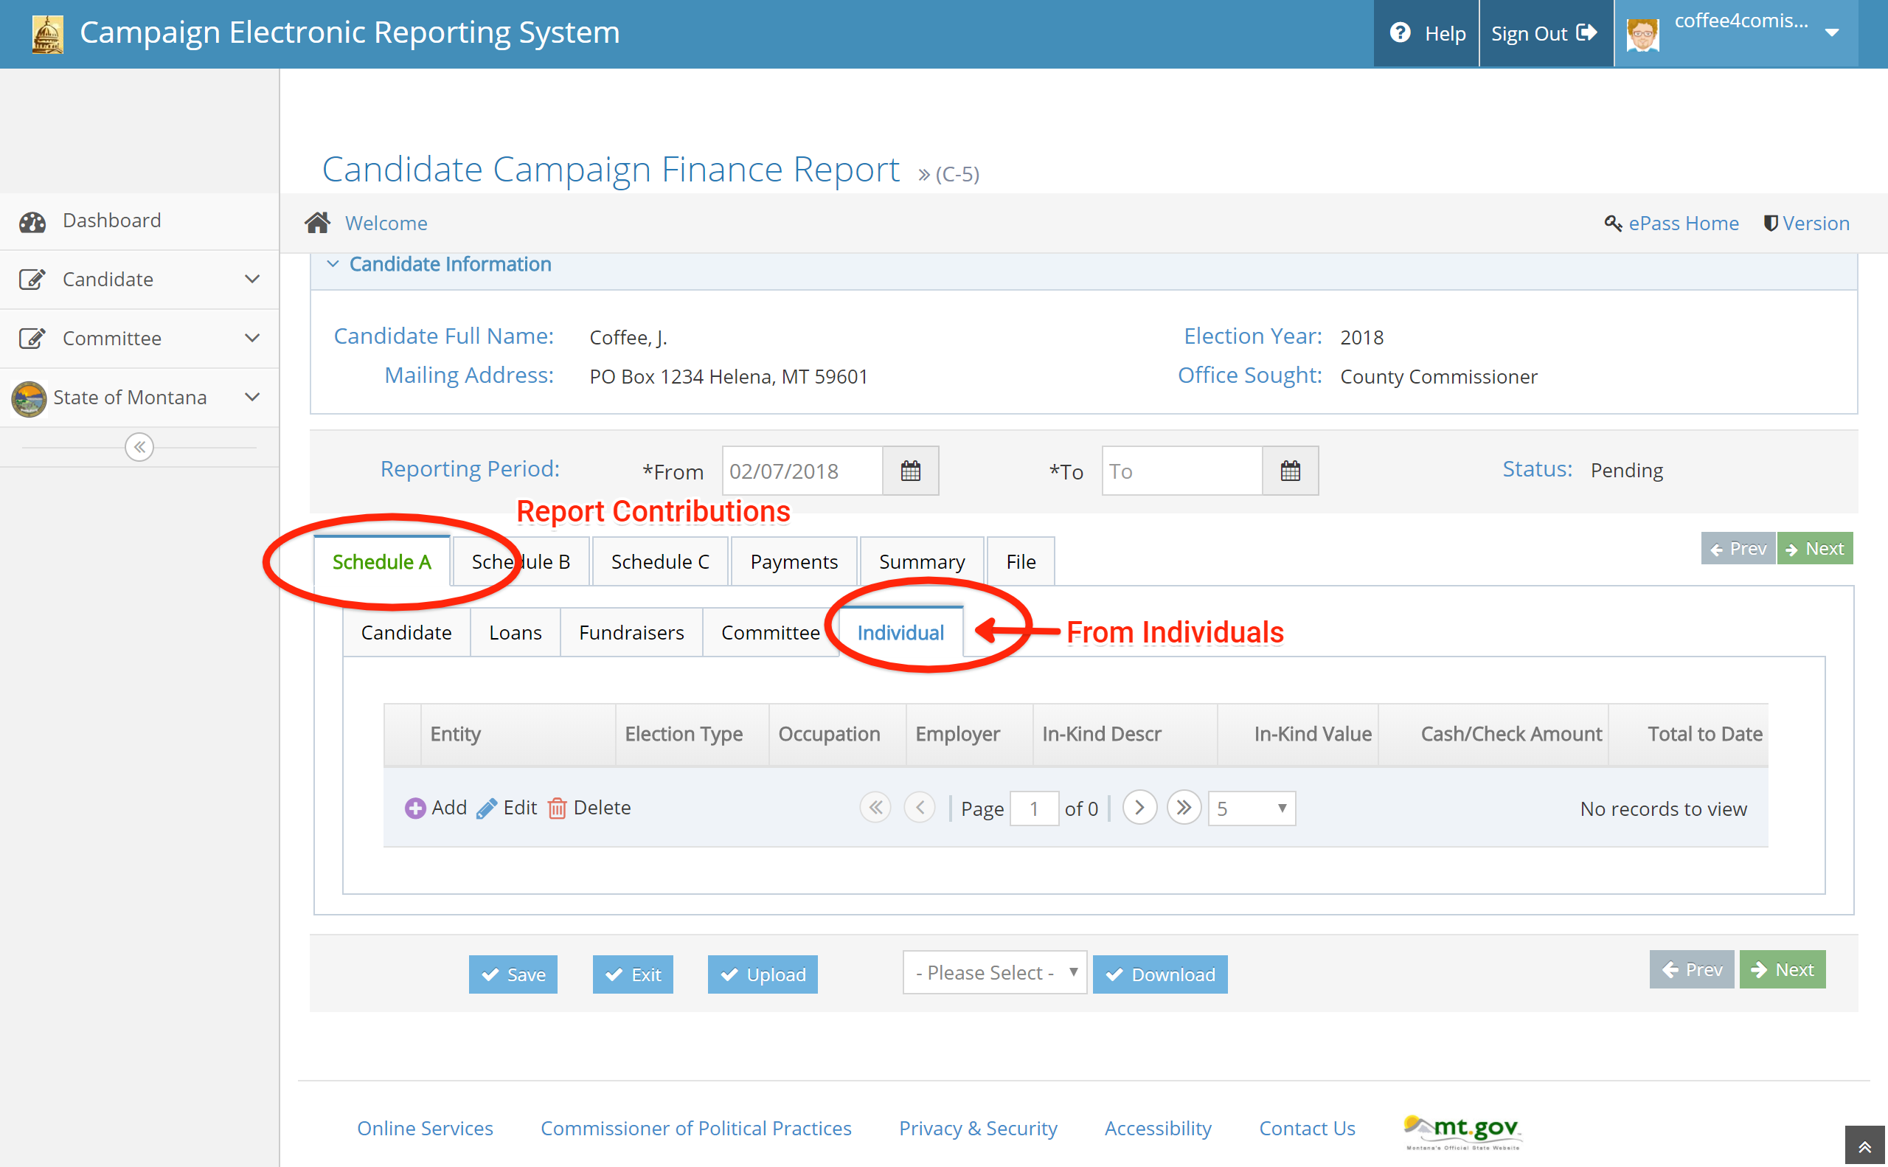Open the rows-per-page dropdown showing 5
1888x1167 pixels.
(1251, 808)
